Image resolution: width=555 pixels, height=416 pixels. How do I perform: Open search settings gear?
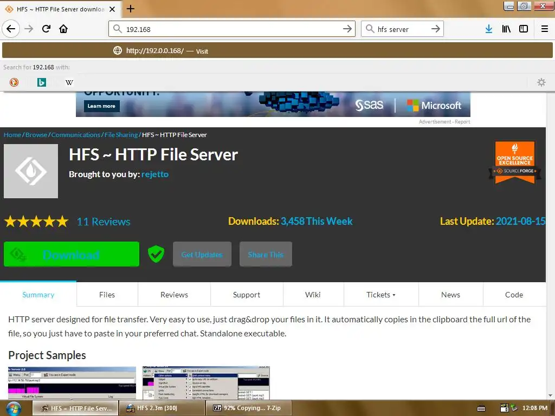tap(541, 82)
